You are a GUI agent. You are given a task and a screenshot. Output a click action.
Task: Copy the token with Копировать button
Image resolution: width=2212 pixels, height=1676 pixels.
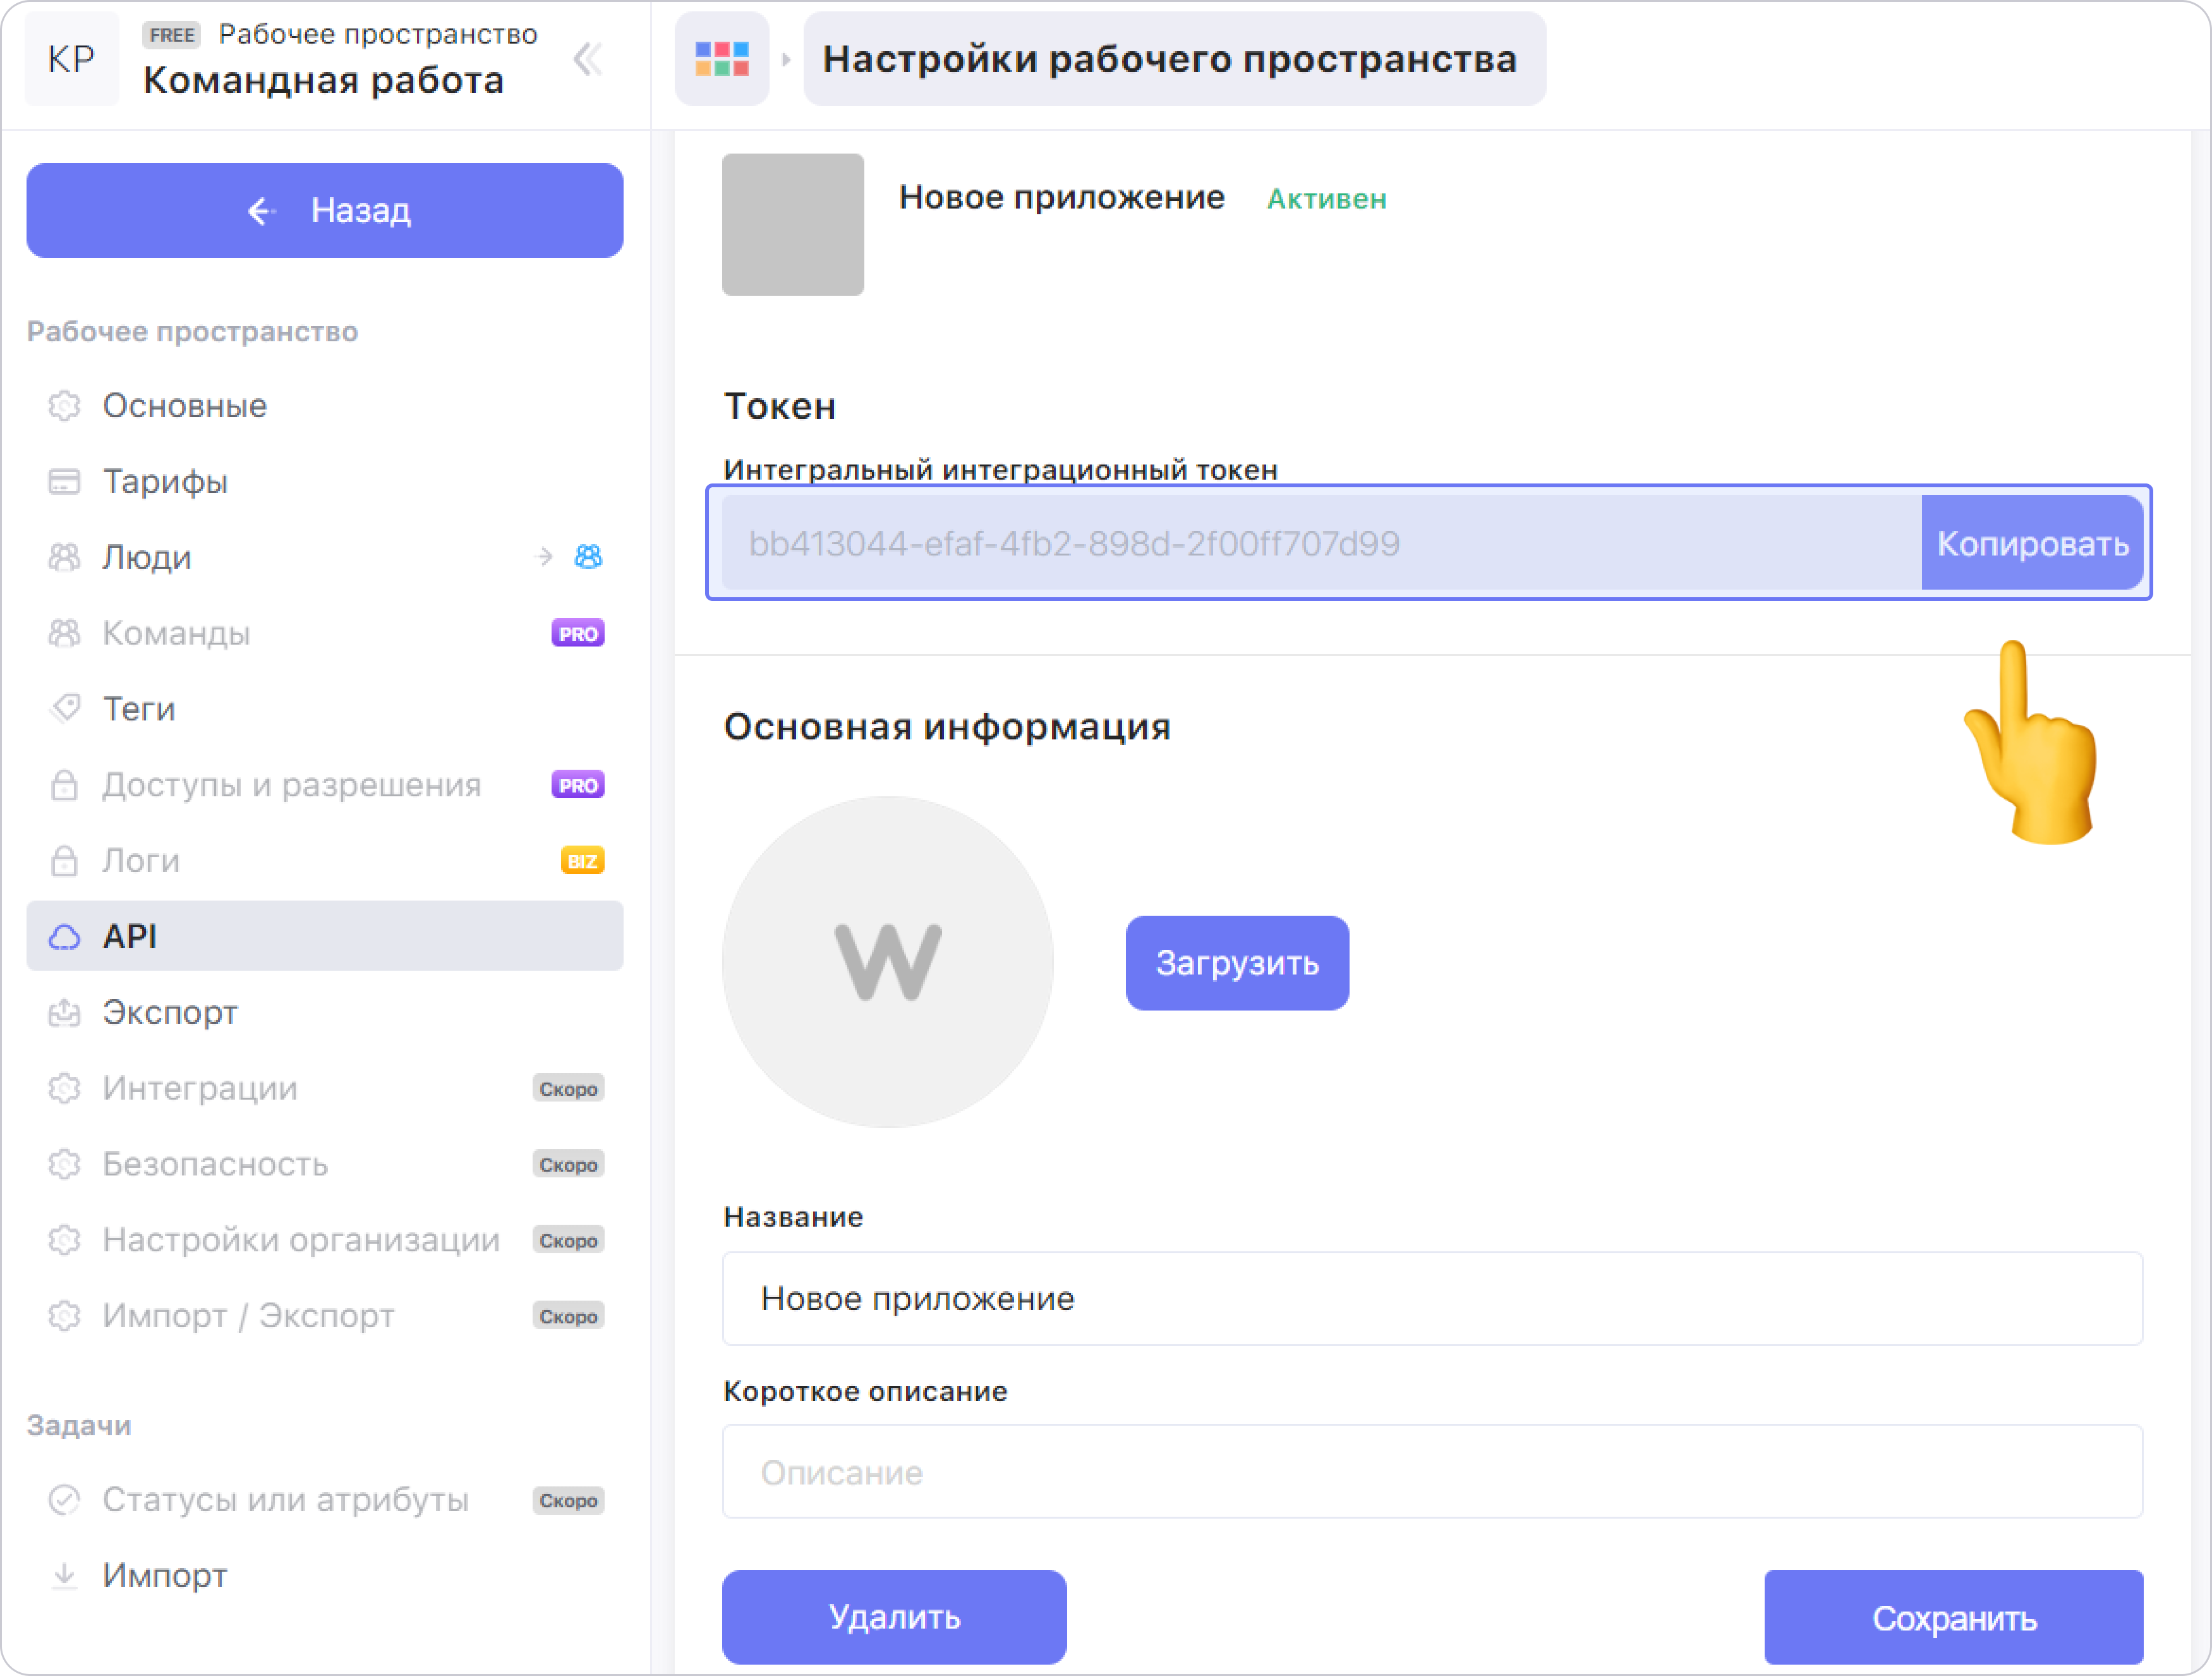(2031, 543)
